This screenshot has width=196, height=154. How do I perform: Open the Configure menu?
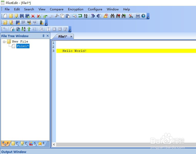coord(95,9)
